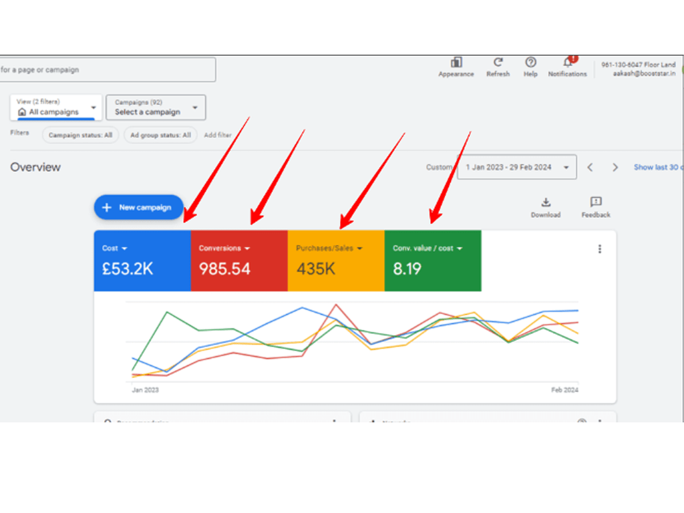Click the Download icon

pyautogui.click(x=546, y=203)
